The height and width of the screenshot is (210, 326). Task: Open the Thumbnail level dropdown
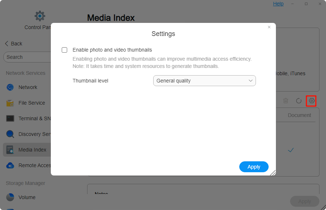[x=204, y=81]
